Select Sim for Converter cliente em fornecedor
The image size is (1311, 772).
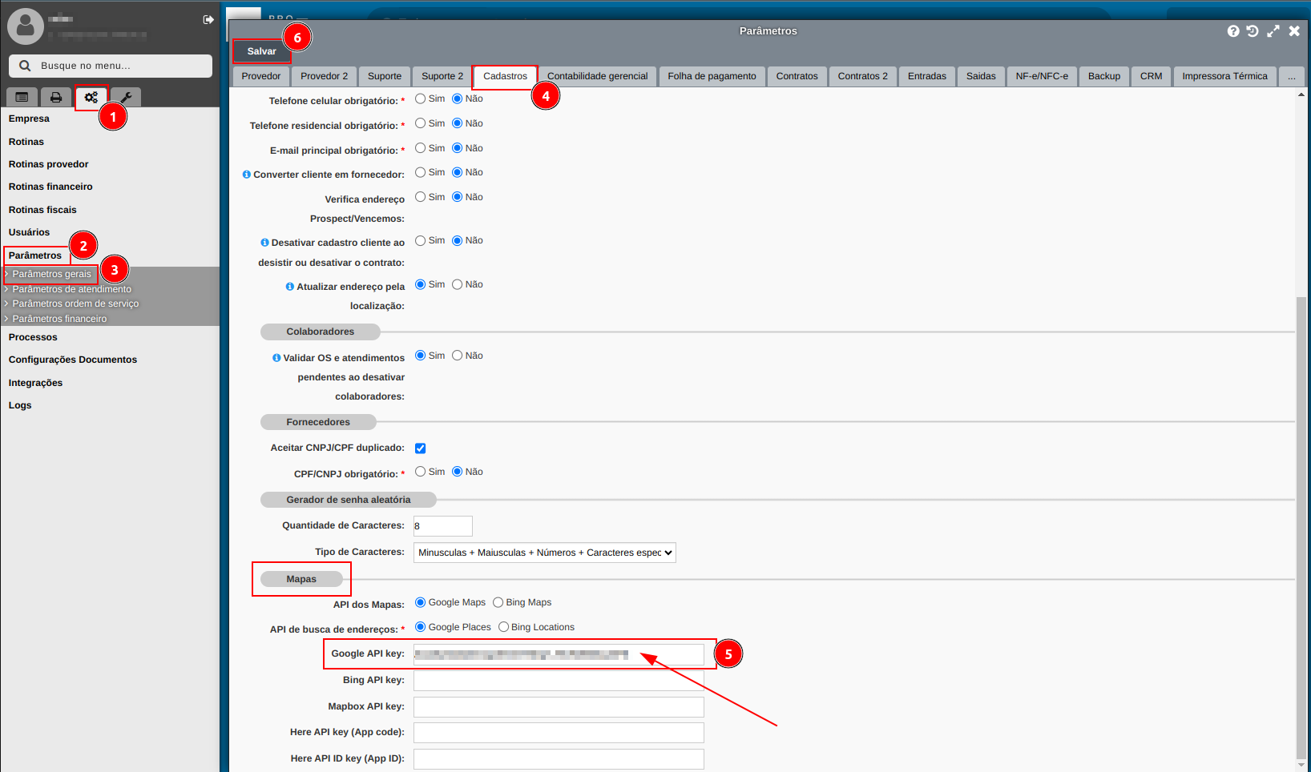[x=420, y=172]
